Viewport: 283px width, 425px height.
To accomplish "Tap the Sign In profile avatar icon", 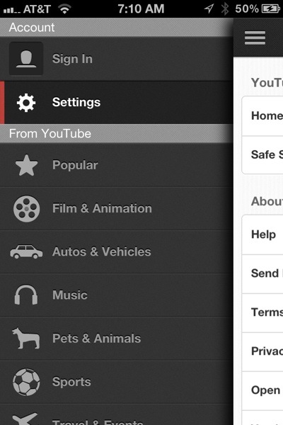I will point(26,59).
